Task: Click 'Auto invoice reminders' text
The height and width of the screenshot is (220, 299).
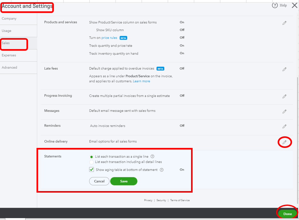Action: pos(108,126)
